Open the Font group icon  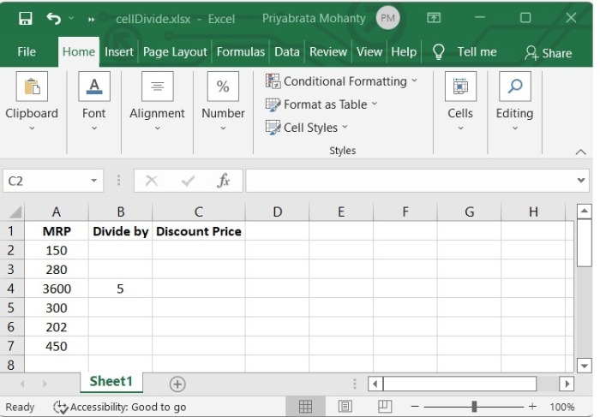point(94,86)
